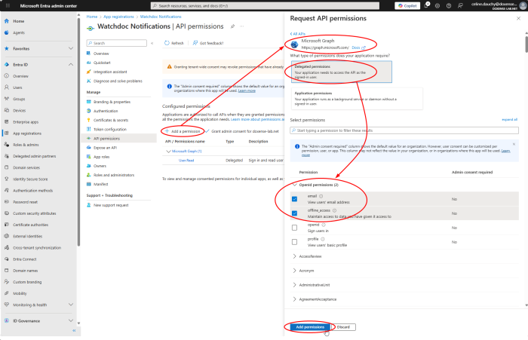
Task: Click the Add permissions button
Action: 309,327
